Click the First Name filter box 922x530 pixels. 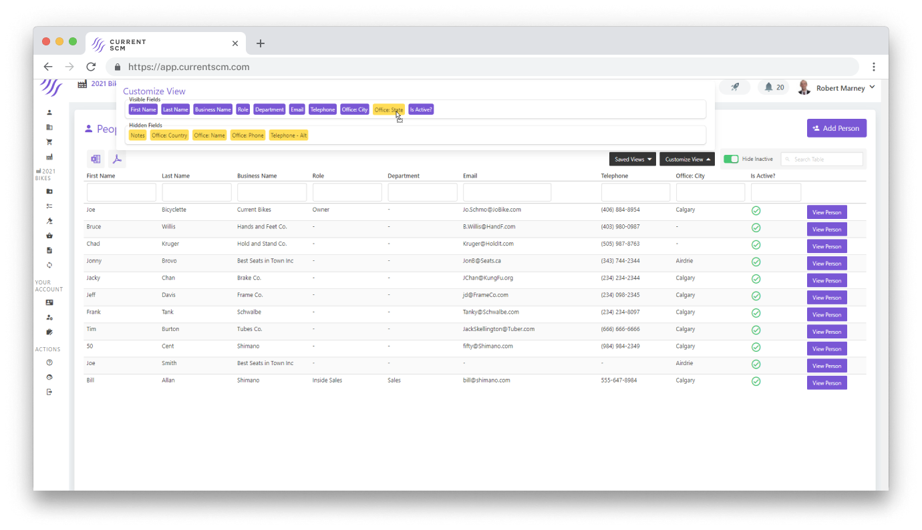122,192
